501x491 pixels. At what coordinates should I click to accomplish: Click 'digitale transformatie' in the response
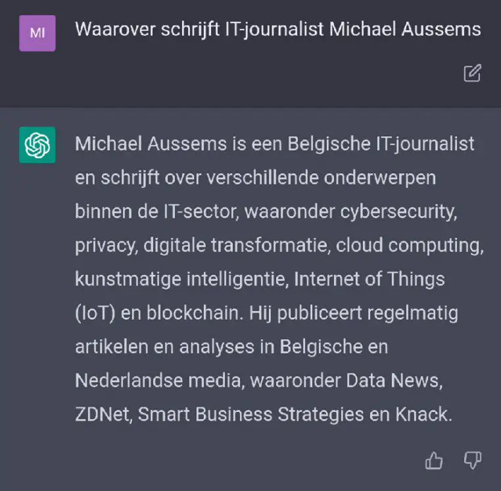pyautogui.click(x=235, y=245)
